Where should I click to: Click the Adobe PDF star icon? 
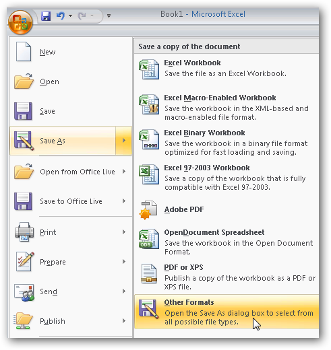(x=148, y=210)
